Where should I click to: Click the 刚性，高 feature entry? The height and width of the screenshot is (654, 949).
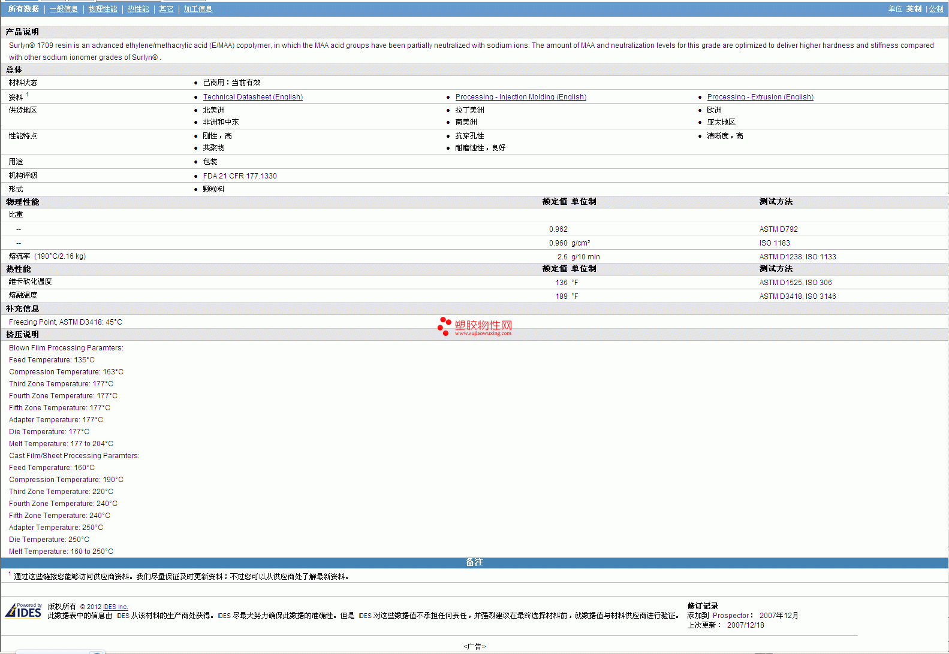click(217, 136)
